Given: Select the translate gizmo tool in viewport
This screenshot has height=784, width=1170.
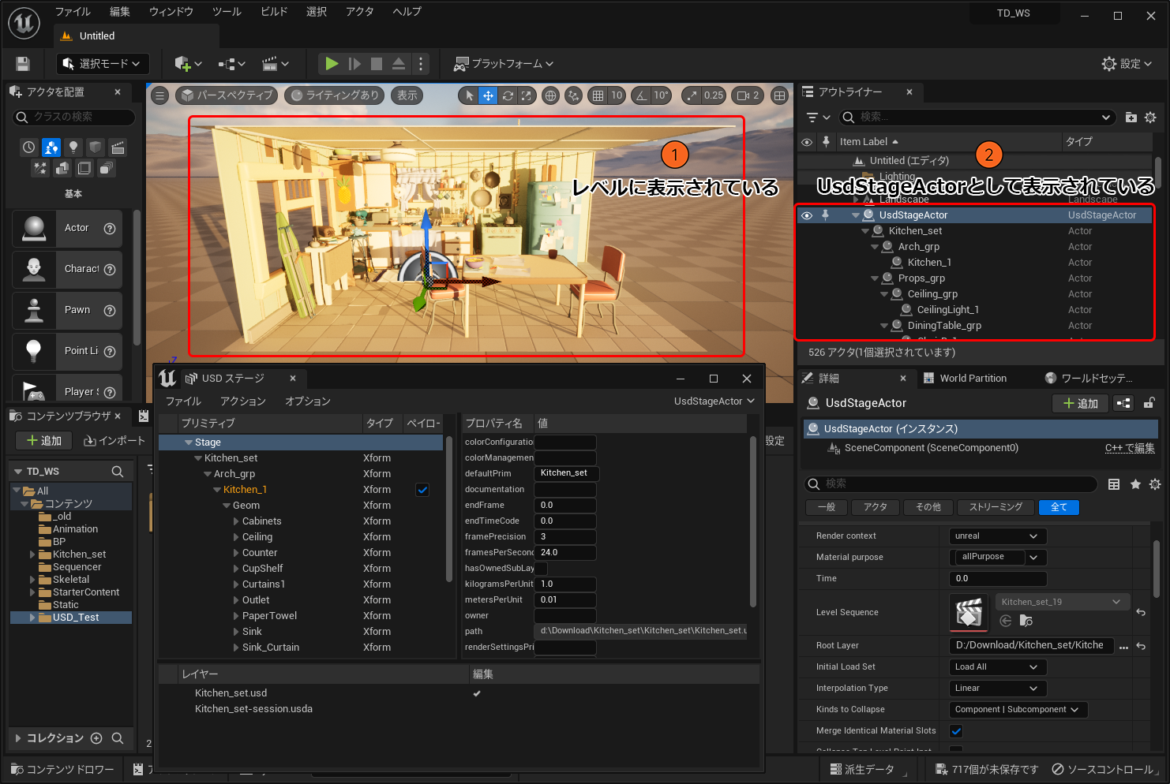Looking at the screenshot, I should pos(488,95).
